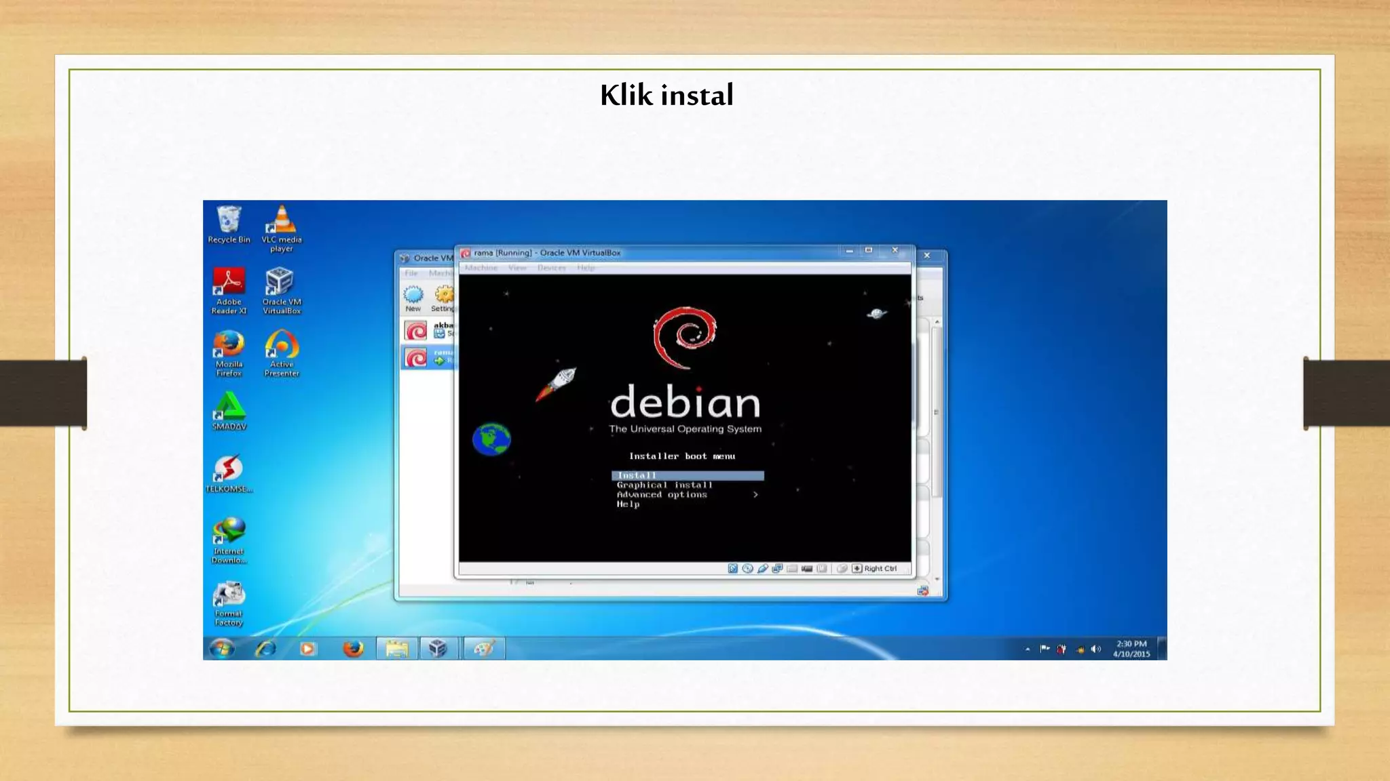Open Adobe Reader XI desktop icon

tap(229, 291)
